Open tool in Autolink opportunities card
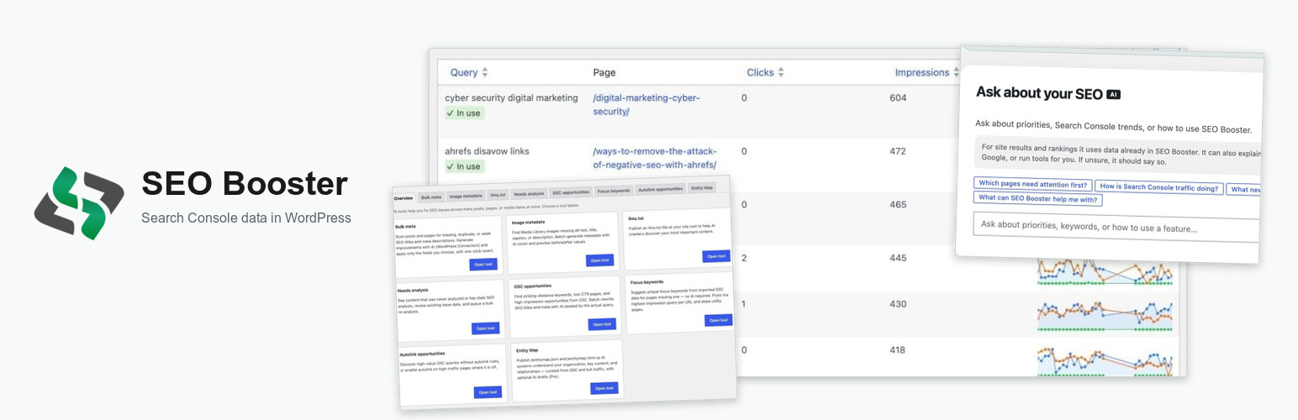Image resolution: width=1298 pixels, height=420 pixels. click(x=488, y=392)
